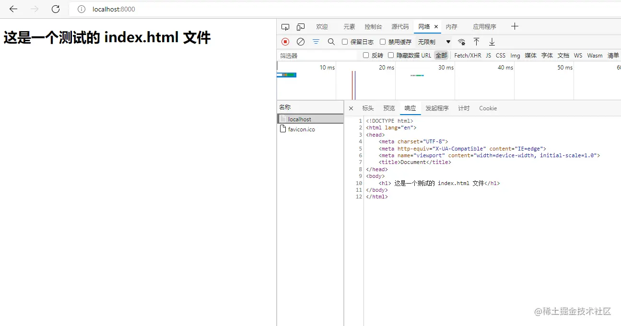Import a HAR file
The width and height of the screenshot is (621, 326).
click(476, 42)
